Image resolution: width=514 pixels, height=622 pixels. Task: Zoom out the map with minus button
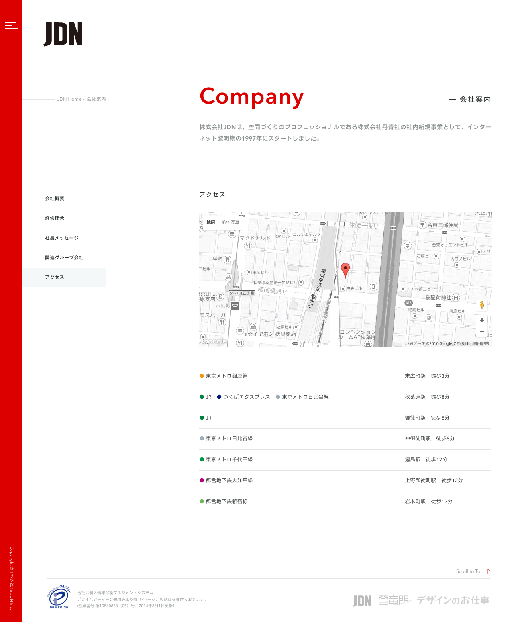pos(482,332)
